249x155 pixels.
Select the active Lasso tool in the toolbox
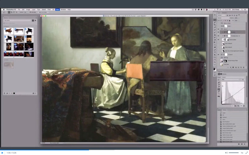click(215, 20)
